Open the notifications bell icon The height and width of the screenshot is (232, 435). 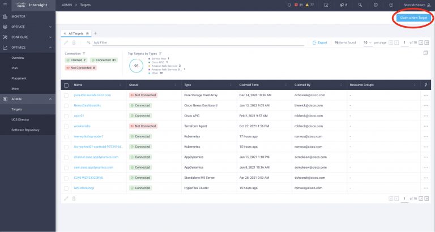[289, 5]
